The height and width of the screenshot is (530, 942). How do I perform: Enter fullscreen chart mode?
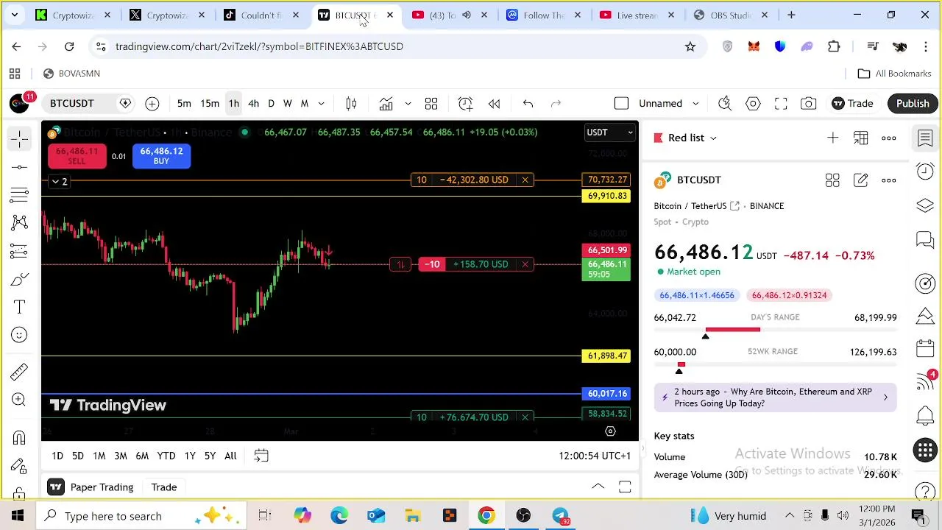tap(781, 104)
